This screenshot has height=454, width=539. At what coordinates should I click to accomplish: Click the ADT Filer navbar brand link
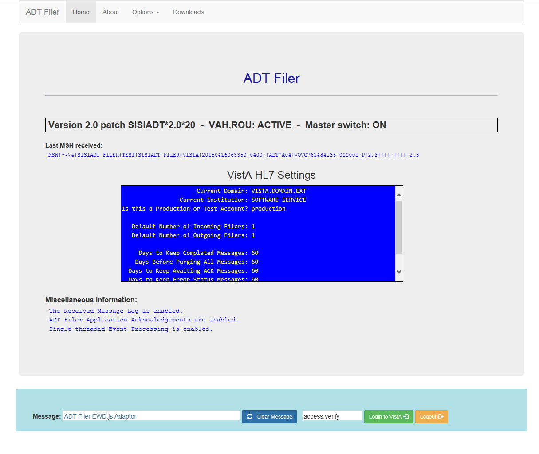click(43, 12)
